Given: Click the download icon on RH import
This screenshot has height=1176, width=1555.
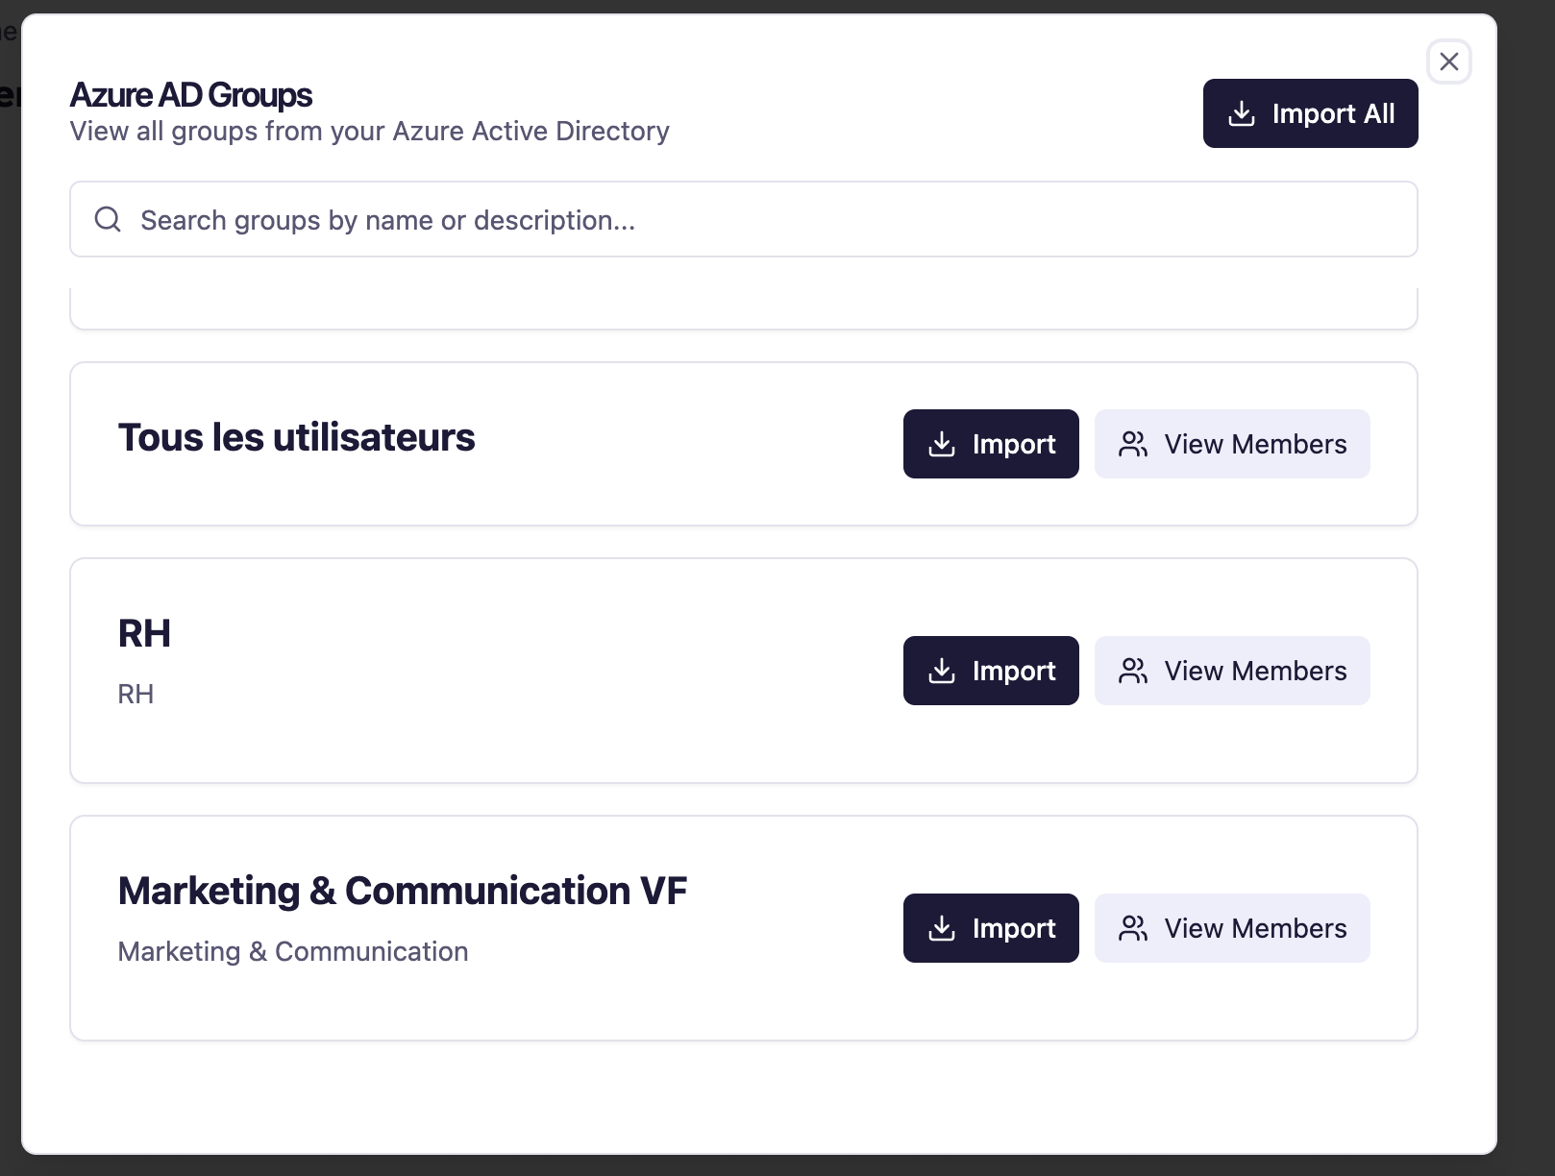Looking at the screenshot, I should (x=942, y=671).
